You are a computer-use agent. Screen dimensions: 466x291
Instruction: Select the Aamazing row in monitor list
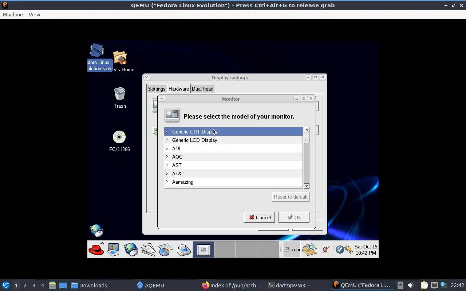coord(233,182)
